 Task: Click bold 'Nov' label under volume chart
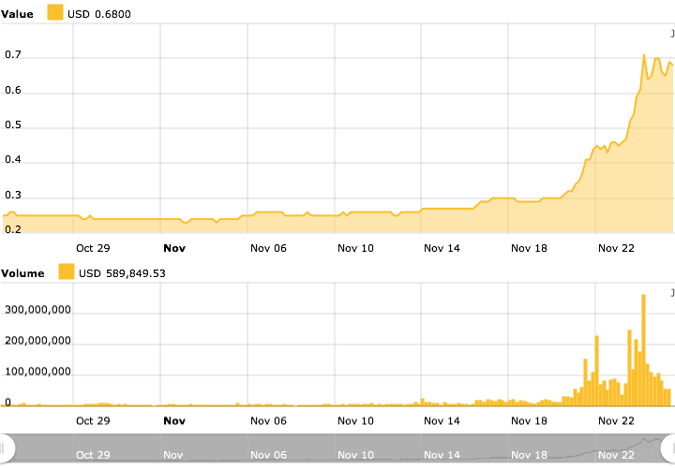point(174,421)
